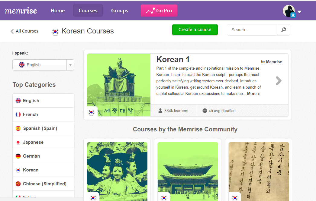Choose the Japanese category
This screenshot has height=201, width=316.
coord(43,142)
